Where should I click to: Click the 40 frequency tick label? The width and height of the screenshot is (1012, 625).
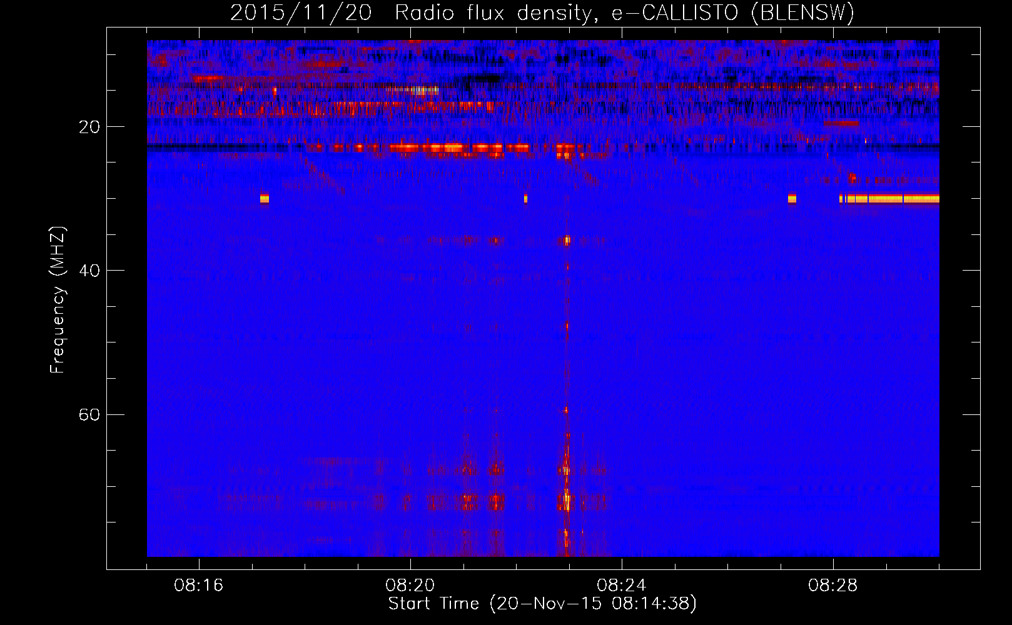pos(89,271)
